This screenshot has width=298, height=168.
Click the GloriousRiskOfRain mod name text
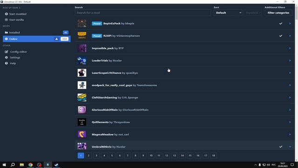click(x=105, y=110)
